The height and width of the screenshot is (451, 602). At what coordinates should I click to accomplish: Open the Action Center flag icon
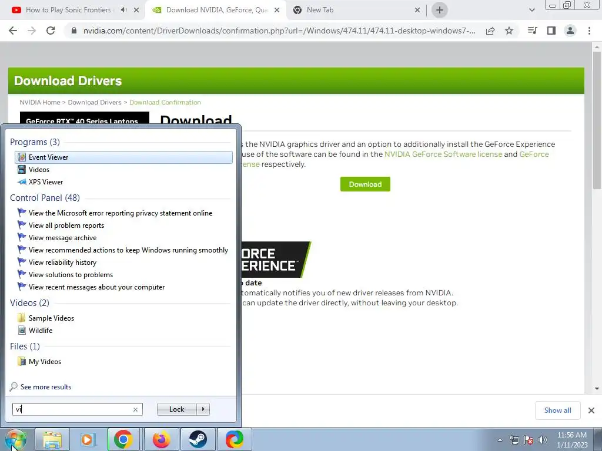[529, 440]
